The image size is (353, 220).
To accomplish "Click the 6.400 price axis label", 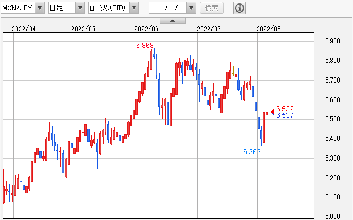I will tap(333, 139).
